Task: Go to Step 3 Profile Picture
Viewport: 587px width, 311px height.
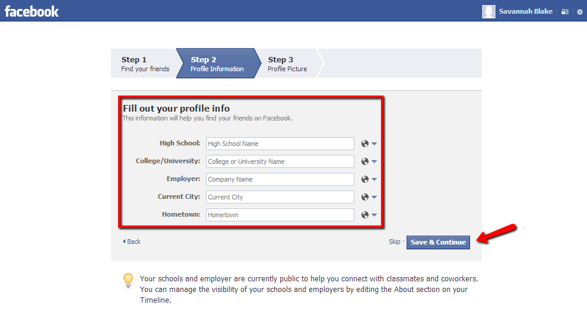Action: tap(287, 64)
